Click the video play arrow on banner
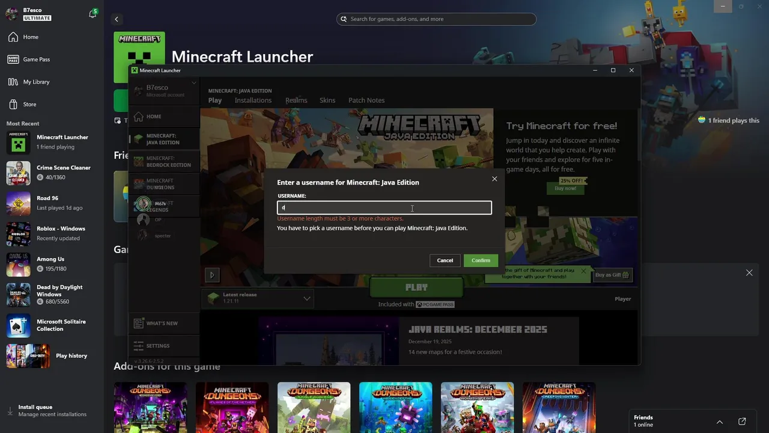 [x=211, y=275]
